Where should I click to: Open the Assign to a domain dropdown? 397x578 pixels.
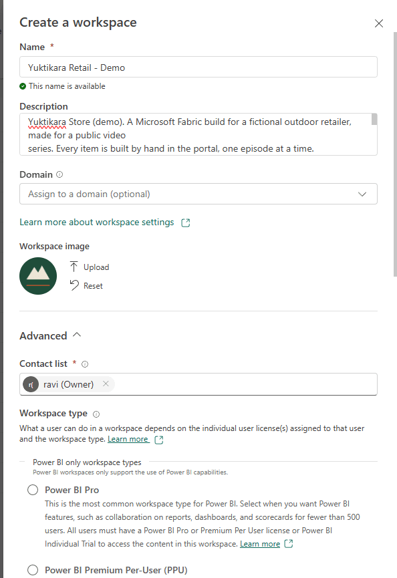(x=198, y=194)
